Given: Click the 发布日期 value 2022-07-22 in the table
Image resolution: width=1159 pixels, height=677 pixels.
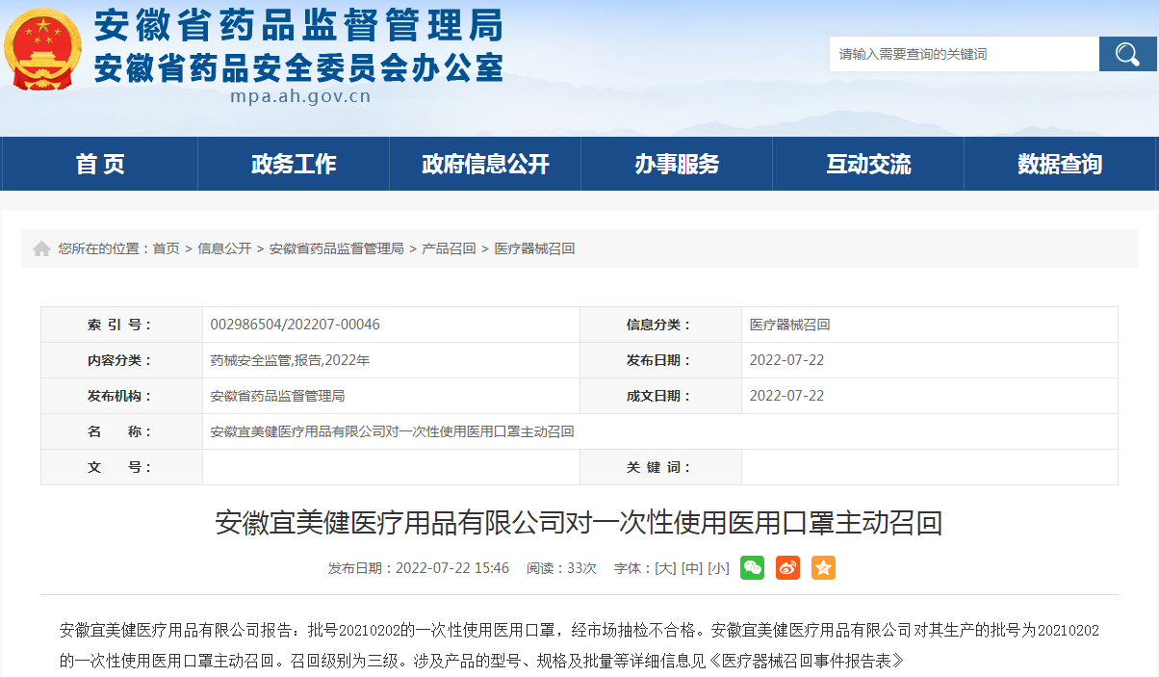Looking at the screenshot, I should pos(786,360).
